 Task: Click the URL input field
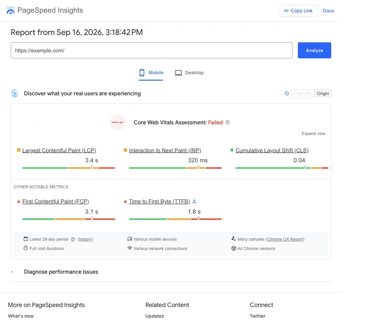152,50
